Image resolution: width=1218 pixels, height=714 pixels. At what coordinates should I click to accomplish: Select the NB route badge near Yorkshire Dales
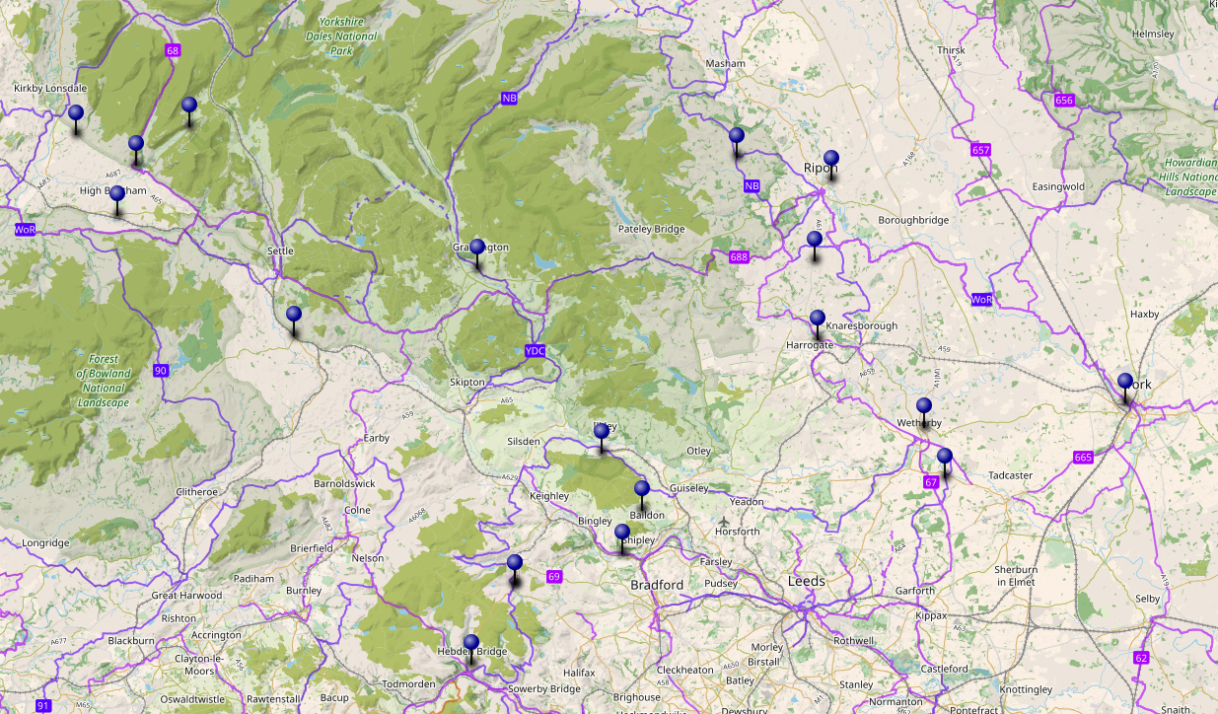(x=509, y=98)
